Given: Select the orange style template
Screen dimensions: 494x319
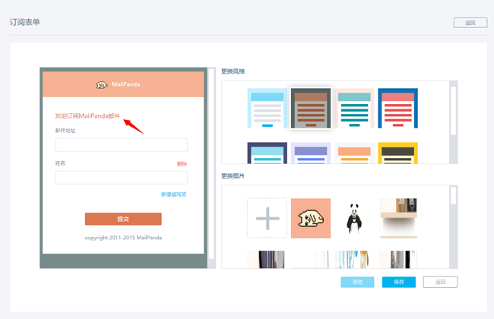Looking at the screenshot, I should tap(354, 153).
